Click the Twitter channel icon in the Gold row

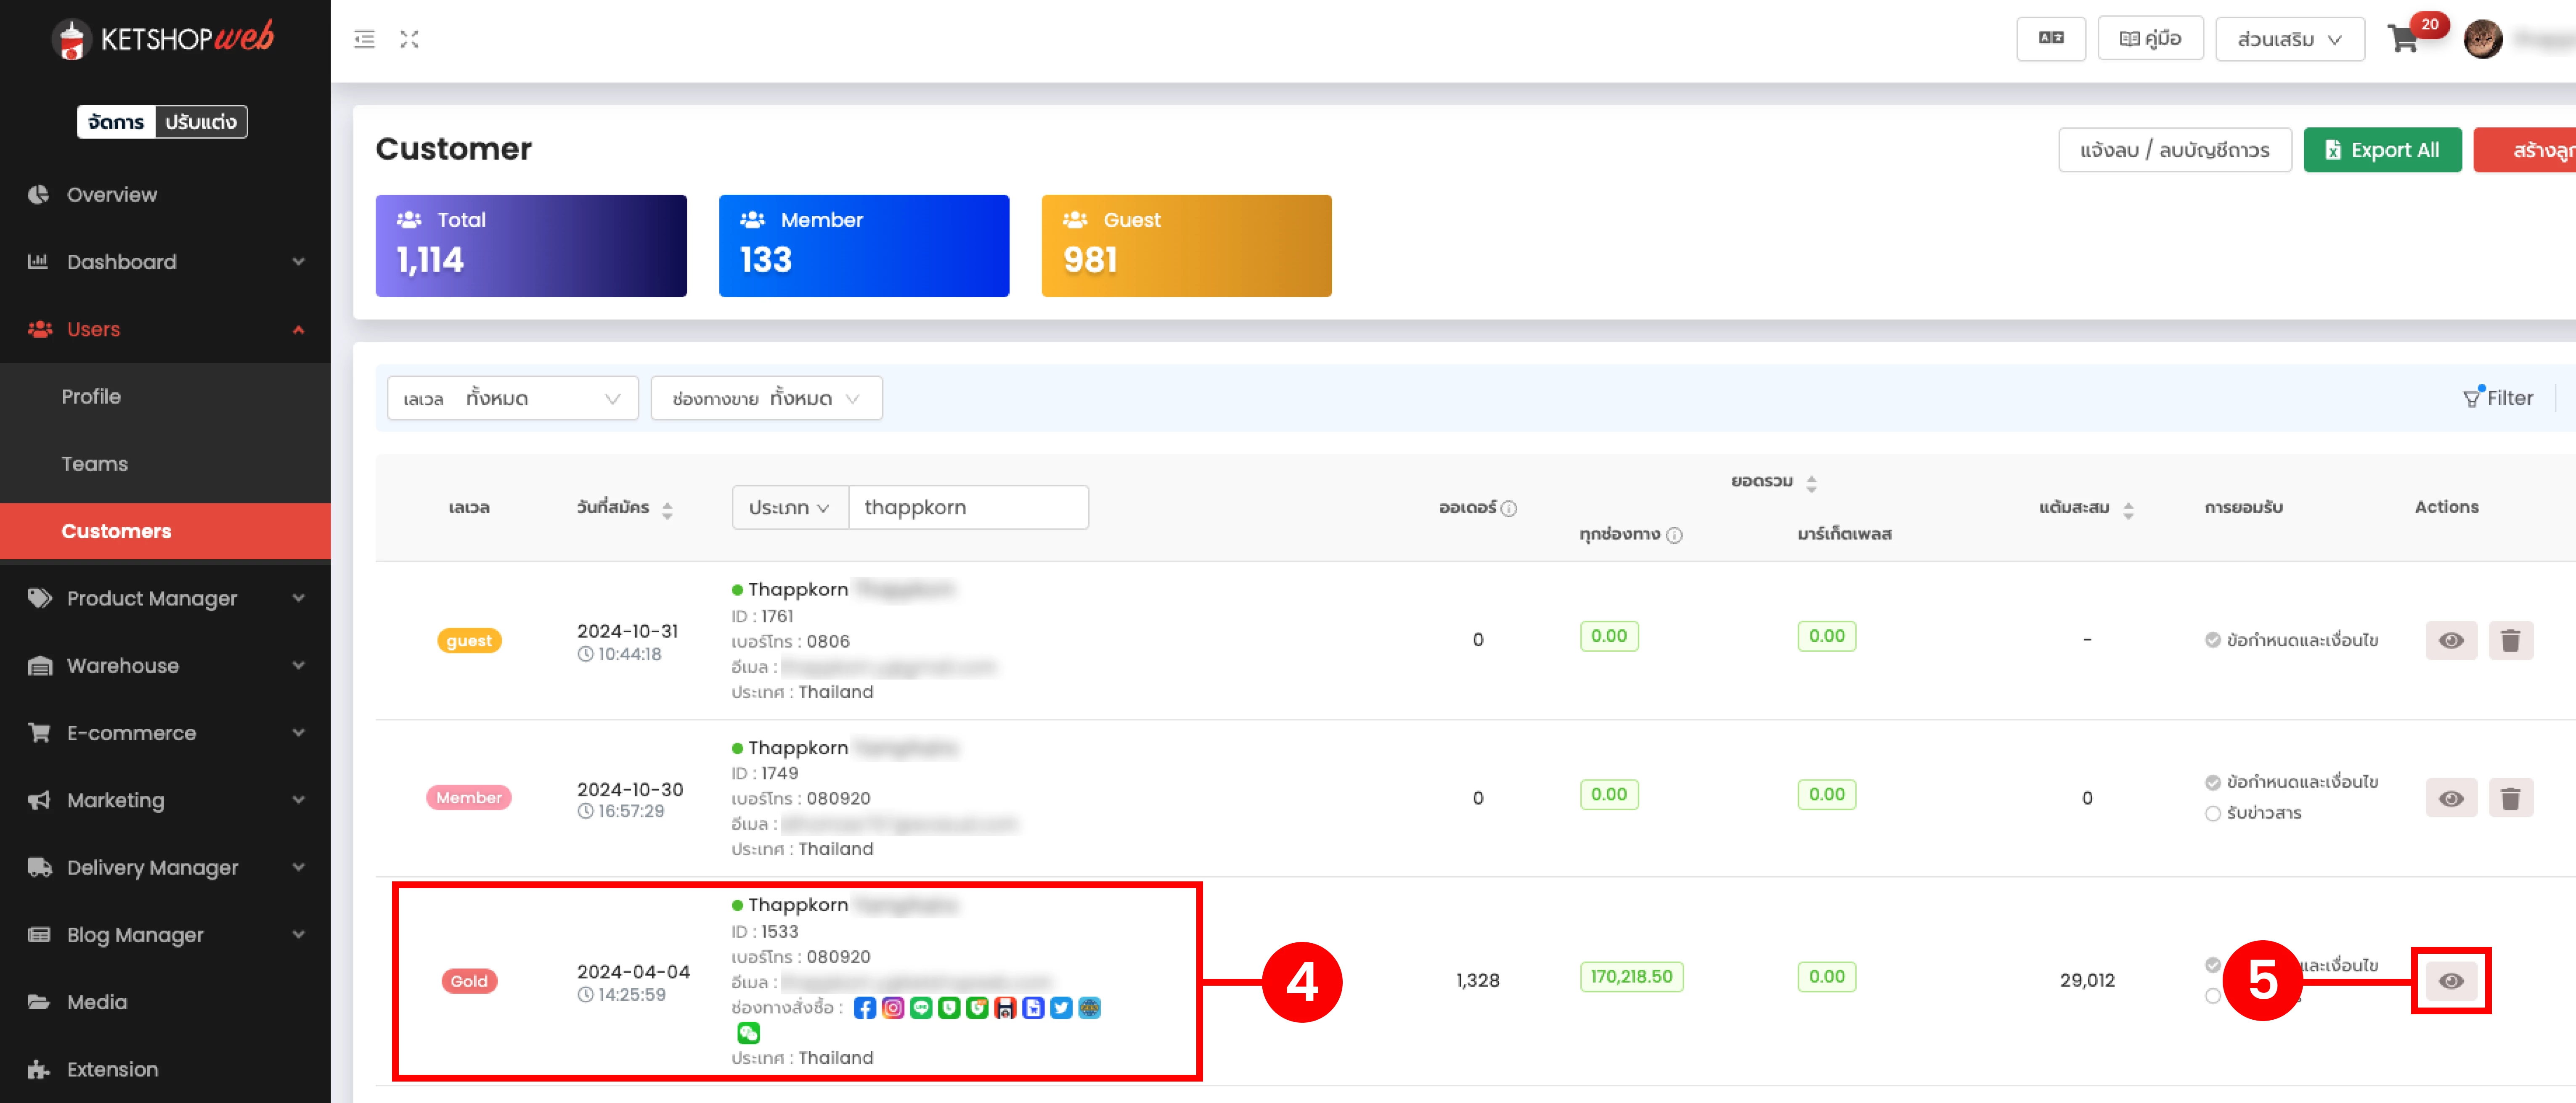click(x=1061, y=1008)
